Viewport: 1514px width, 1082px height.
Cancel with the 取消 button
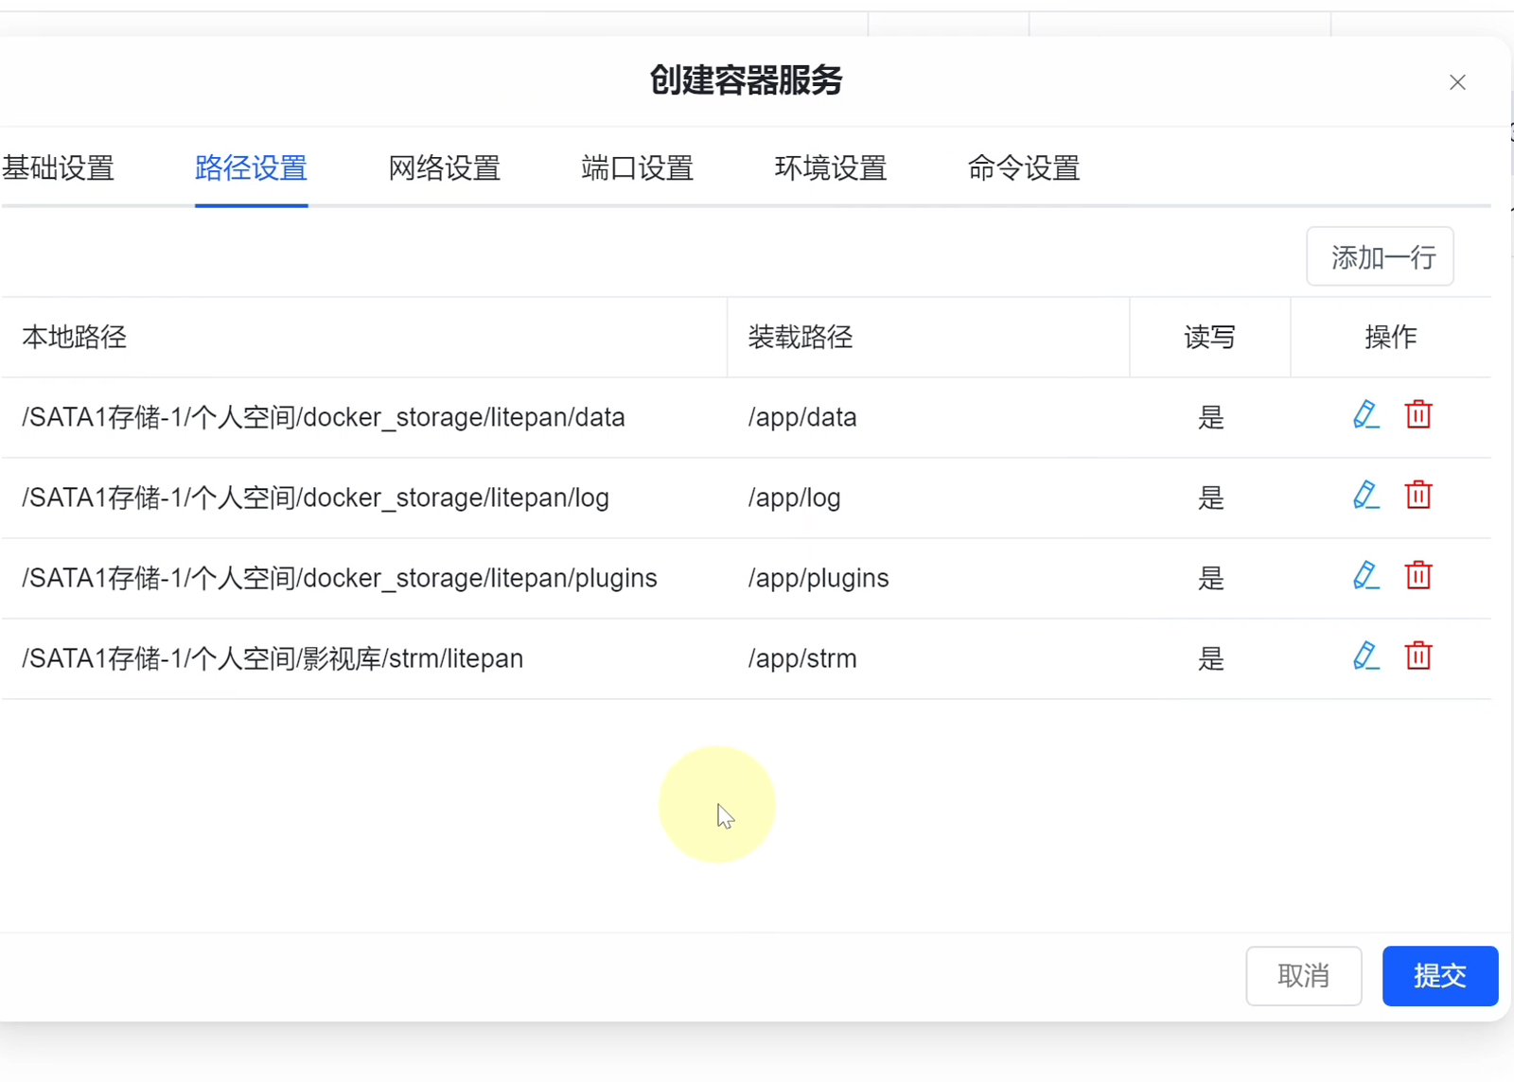click(x=1304, y=976)
